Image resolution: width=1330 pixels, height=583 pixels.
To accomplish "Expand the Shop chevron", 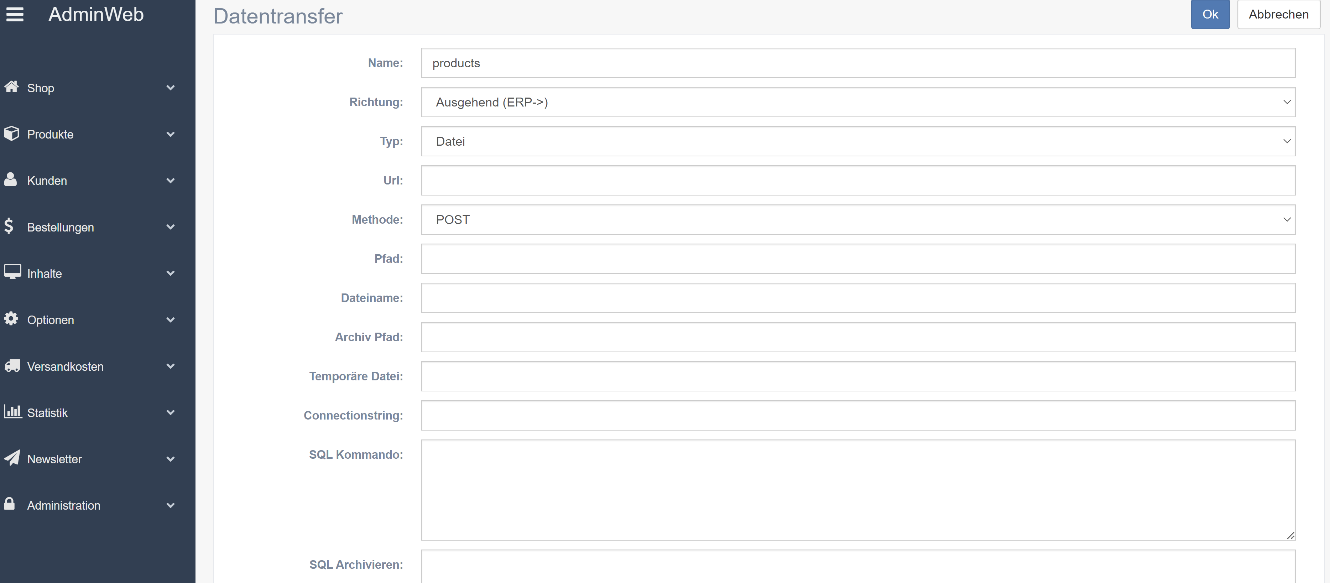I will pyautogui.click(x=170, y=88).
